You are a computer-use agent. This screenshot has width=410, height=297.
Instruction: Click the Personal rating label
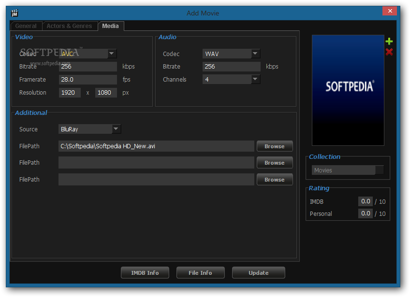click(x=321, y=213)
